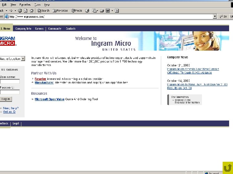The width and height of the screenshot is (233, 174).
Task: Click the History toolbar icon
Action: (x=87, y=11)
